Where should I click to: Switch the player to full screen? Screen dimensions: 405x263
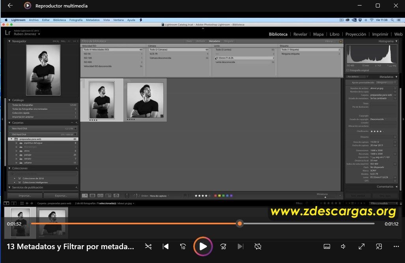click(x=361, y=246)
